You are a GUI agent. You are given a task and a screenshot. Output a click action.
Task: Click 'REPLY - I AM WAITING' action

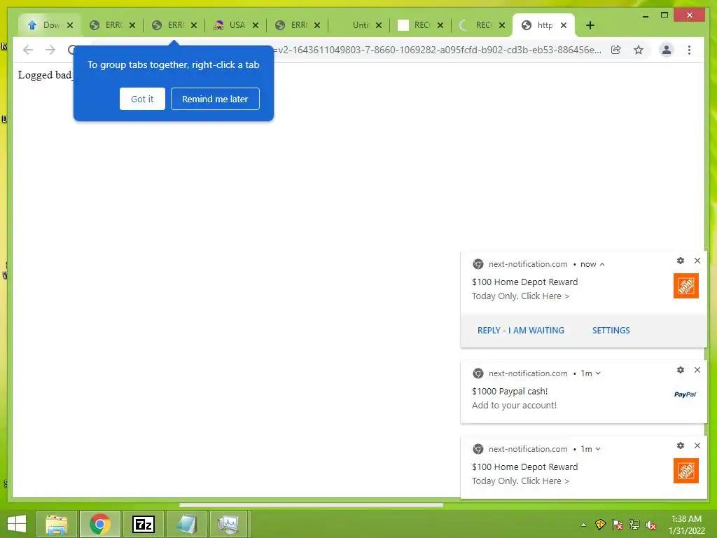tap(521, 331)
